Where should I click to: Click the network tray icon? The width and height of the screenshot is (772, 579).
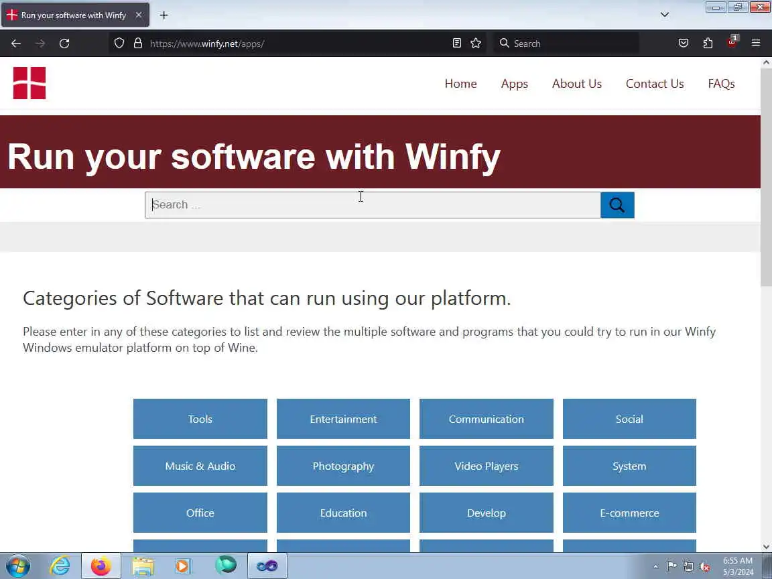(x=688, y=567)
